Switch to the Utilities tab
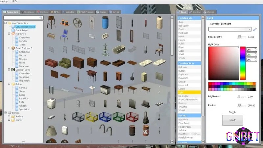 tap(209, 12)
